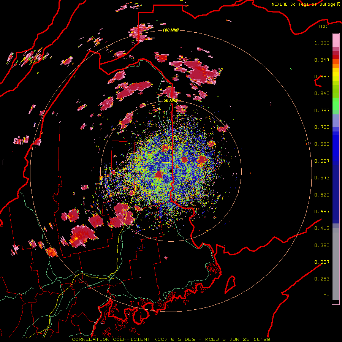
Task: Select the 1.000 scale value
Action: (322, 43)
